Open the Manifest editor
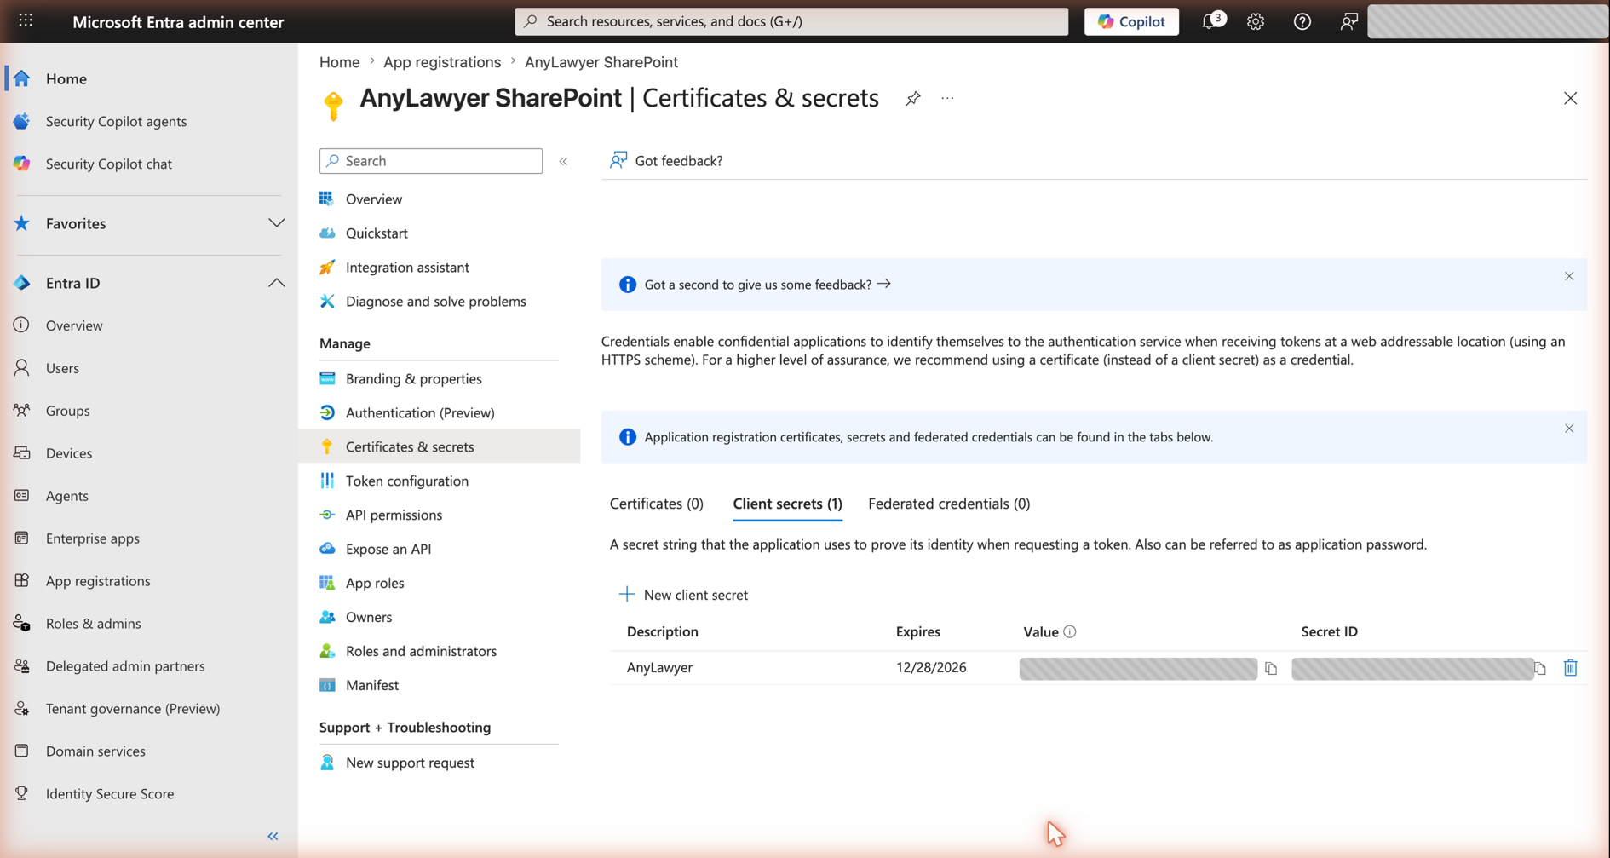 (371, 685)
